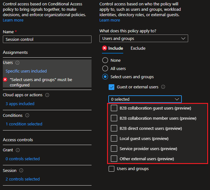This screenshot has width=210, height=190.
Task: Click info icon beside Cloud apps or actions
Action: click(47, 95)
